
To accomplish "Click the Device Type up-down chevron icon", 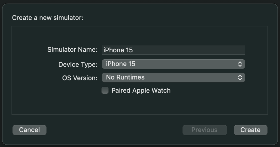I will [x=240, y=64].
